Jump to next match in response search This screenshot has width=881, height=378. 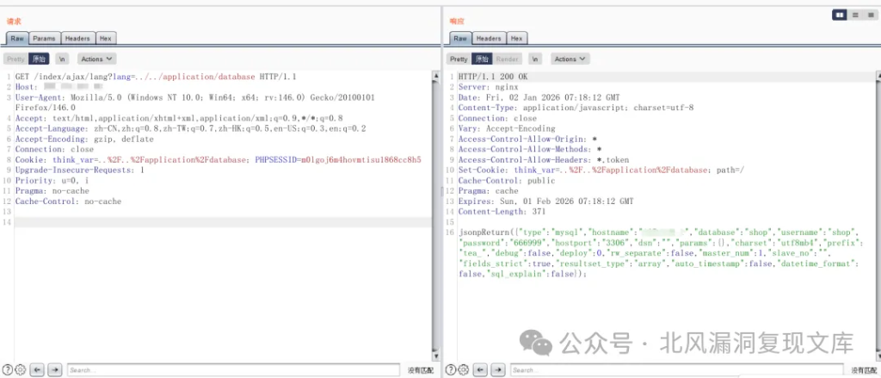[497, 369]
